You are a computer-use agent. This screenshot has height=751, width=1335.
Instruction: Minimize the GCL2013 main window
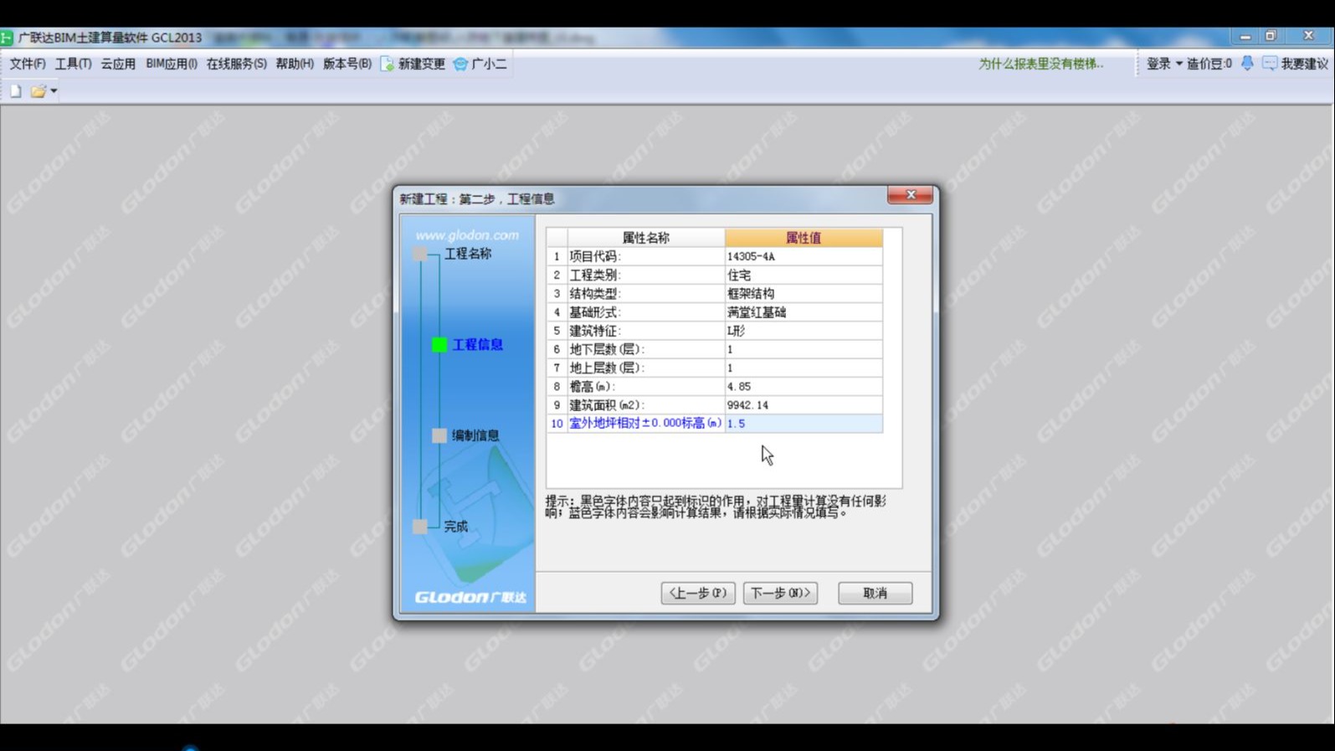pyautogui.click(x=1245, y=37)
